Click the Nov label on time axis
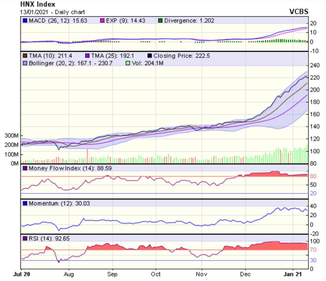Viewport: 326px width, 281px height. (201, 274)
